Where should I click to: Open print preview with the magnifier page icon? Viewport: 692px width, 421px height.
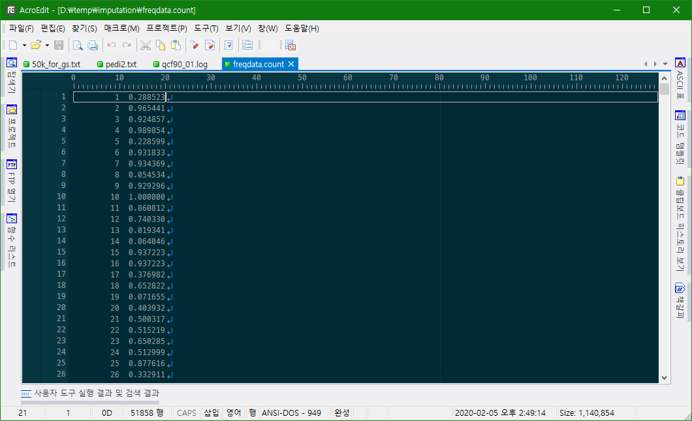coord(78,45)
